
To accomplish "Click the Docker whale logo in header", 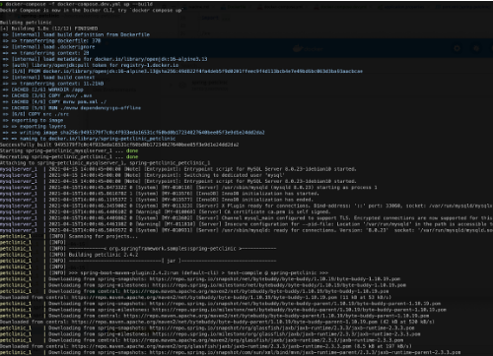I will click(x=298, y=49).
